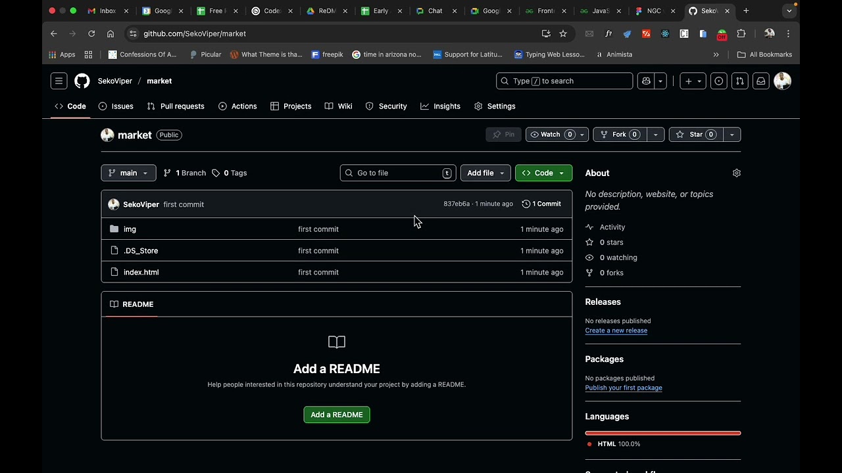Viewport: 842px width, 473px height.
Task: Open the issues icon in top header
Action: pos(719,81)
